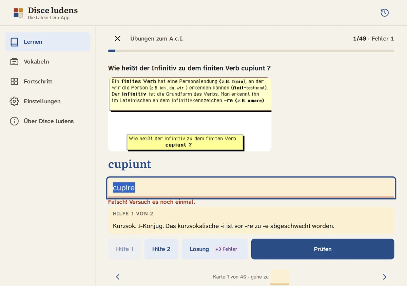Click the 'Die Latein-Lern-App' subtitle

pyautogui.click(x=49, y=18)
